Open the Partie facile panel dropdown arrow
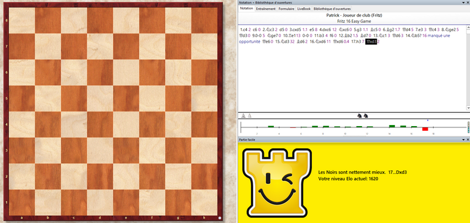Screen dimensions: 470x223 tap(464, 140)
